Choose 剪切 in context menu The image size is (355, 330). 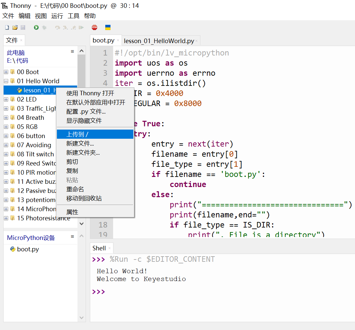(x=95, y=162)
